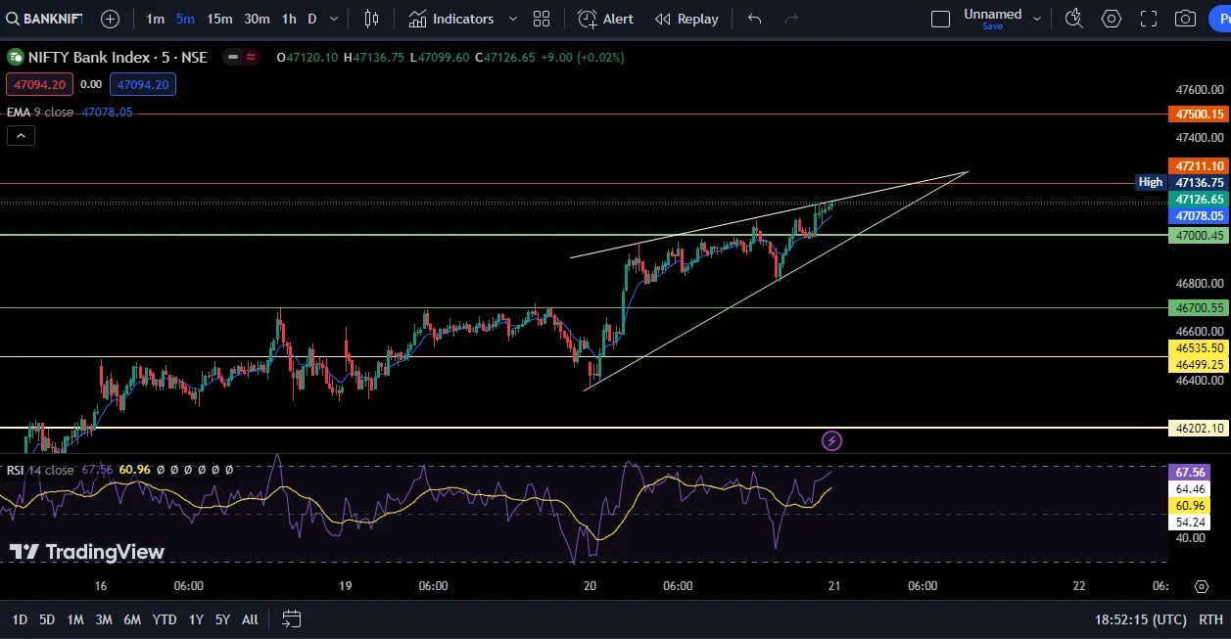Click the yellow 46499.25 price label

tap(1200, 364)
